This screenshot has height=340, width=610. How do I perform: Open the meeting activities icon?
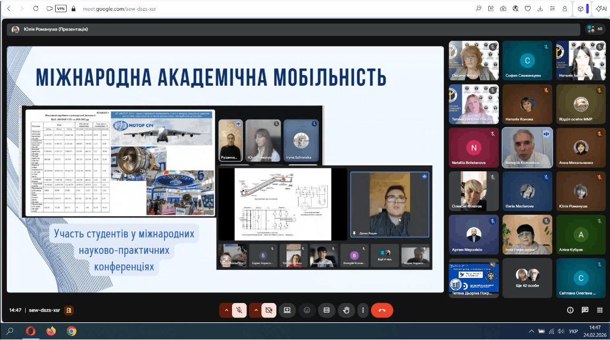pos(600,310)
